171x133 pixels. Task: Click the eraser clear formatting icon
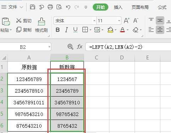point(136,30)
